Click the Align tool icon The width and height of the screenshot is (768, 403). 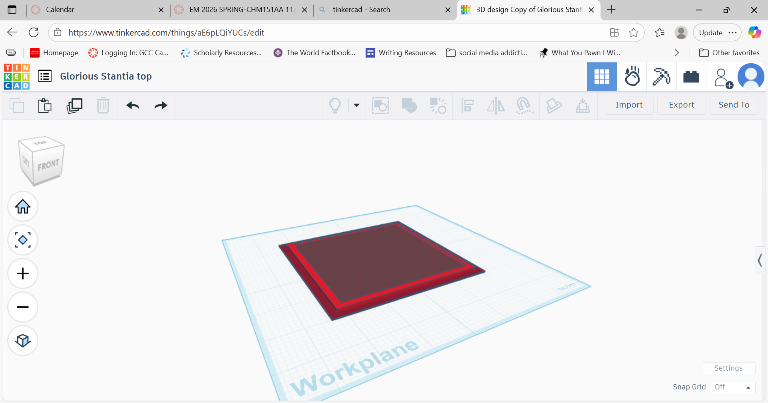pos(467,106)
